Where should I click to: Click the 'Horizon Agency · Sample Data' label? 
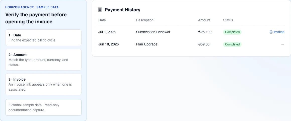point(32,7)
